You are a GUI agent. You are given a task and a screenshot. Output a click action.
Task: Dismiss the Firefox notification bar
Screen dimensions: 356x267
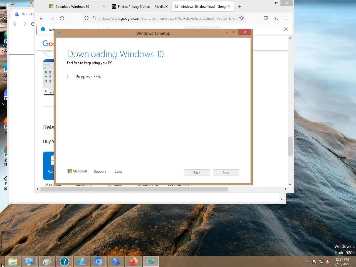click(x=286, y=29)
